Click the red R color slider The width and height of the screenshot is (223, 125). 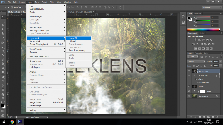point(203,18)
